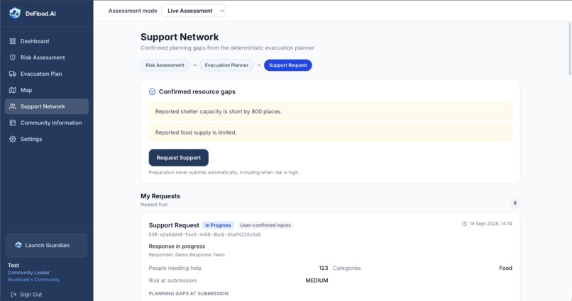This screenshot has width=572, height=301.
Task: Click the DeFlood.AI logo icon
Action: pos(15,13)
